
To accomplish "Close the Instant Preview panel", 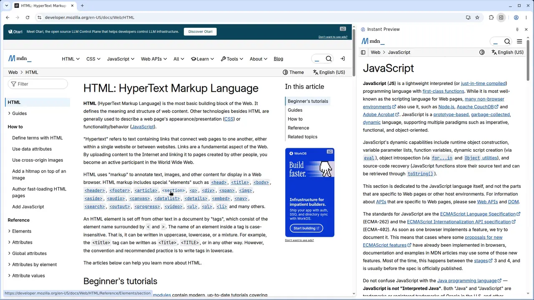I will click(526, 29).
